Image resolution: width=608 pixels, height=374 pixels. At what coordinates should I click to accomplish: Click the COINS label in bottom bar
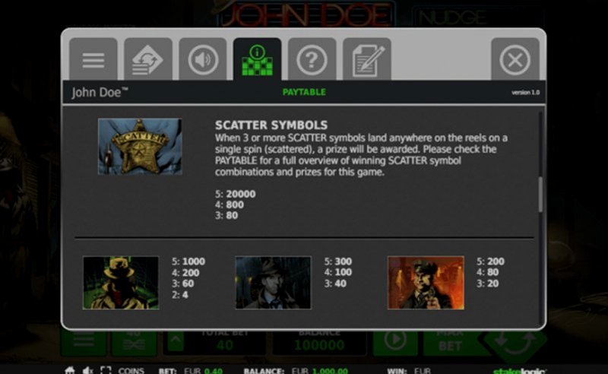point(131,371)
